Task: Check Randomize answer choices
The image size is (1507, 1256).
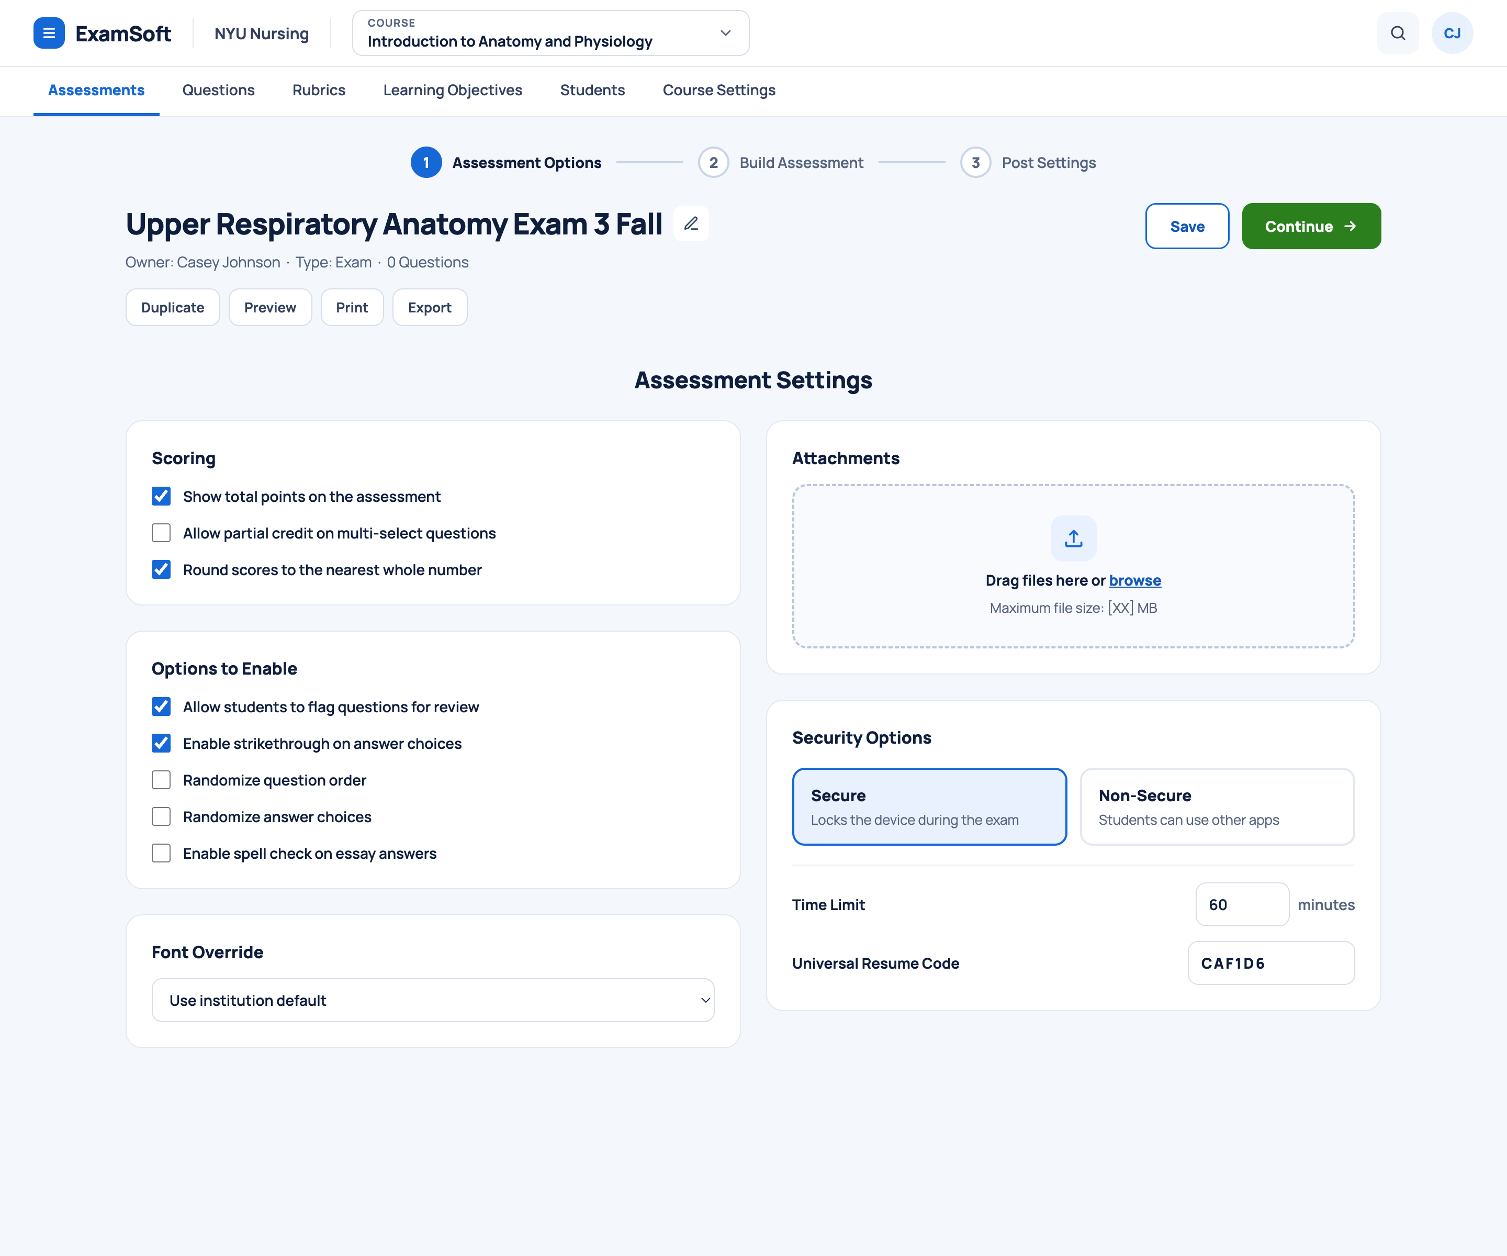Action: [x=162, y=817]
